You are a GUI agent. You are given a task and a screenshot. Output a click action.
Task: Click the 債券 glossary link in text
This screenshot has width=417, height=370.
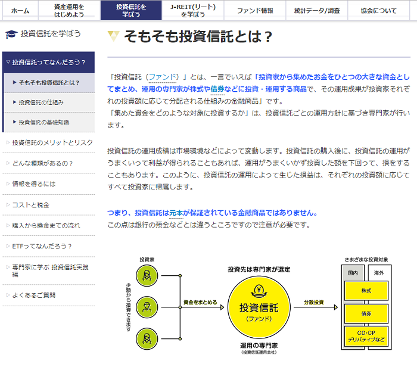(x=217, y=89)
